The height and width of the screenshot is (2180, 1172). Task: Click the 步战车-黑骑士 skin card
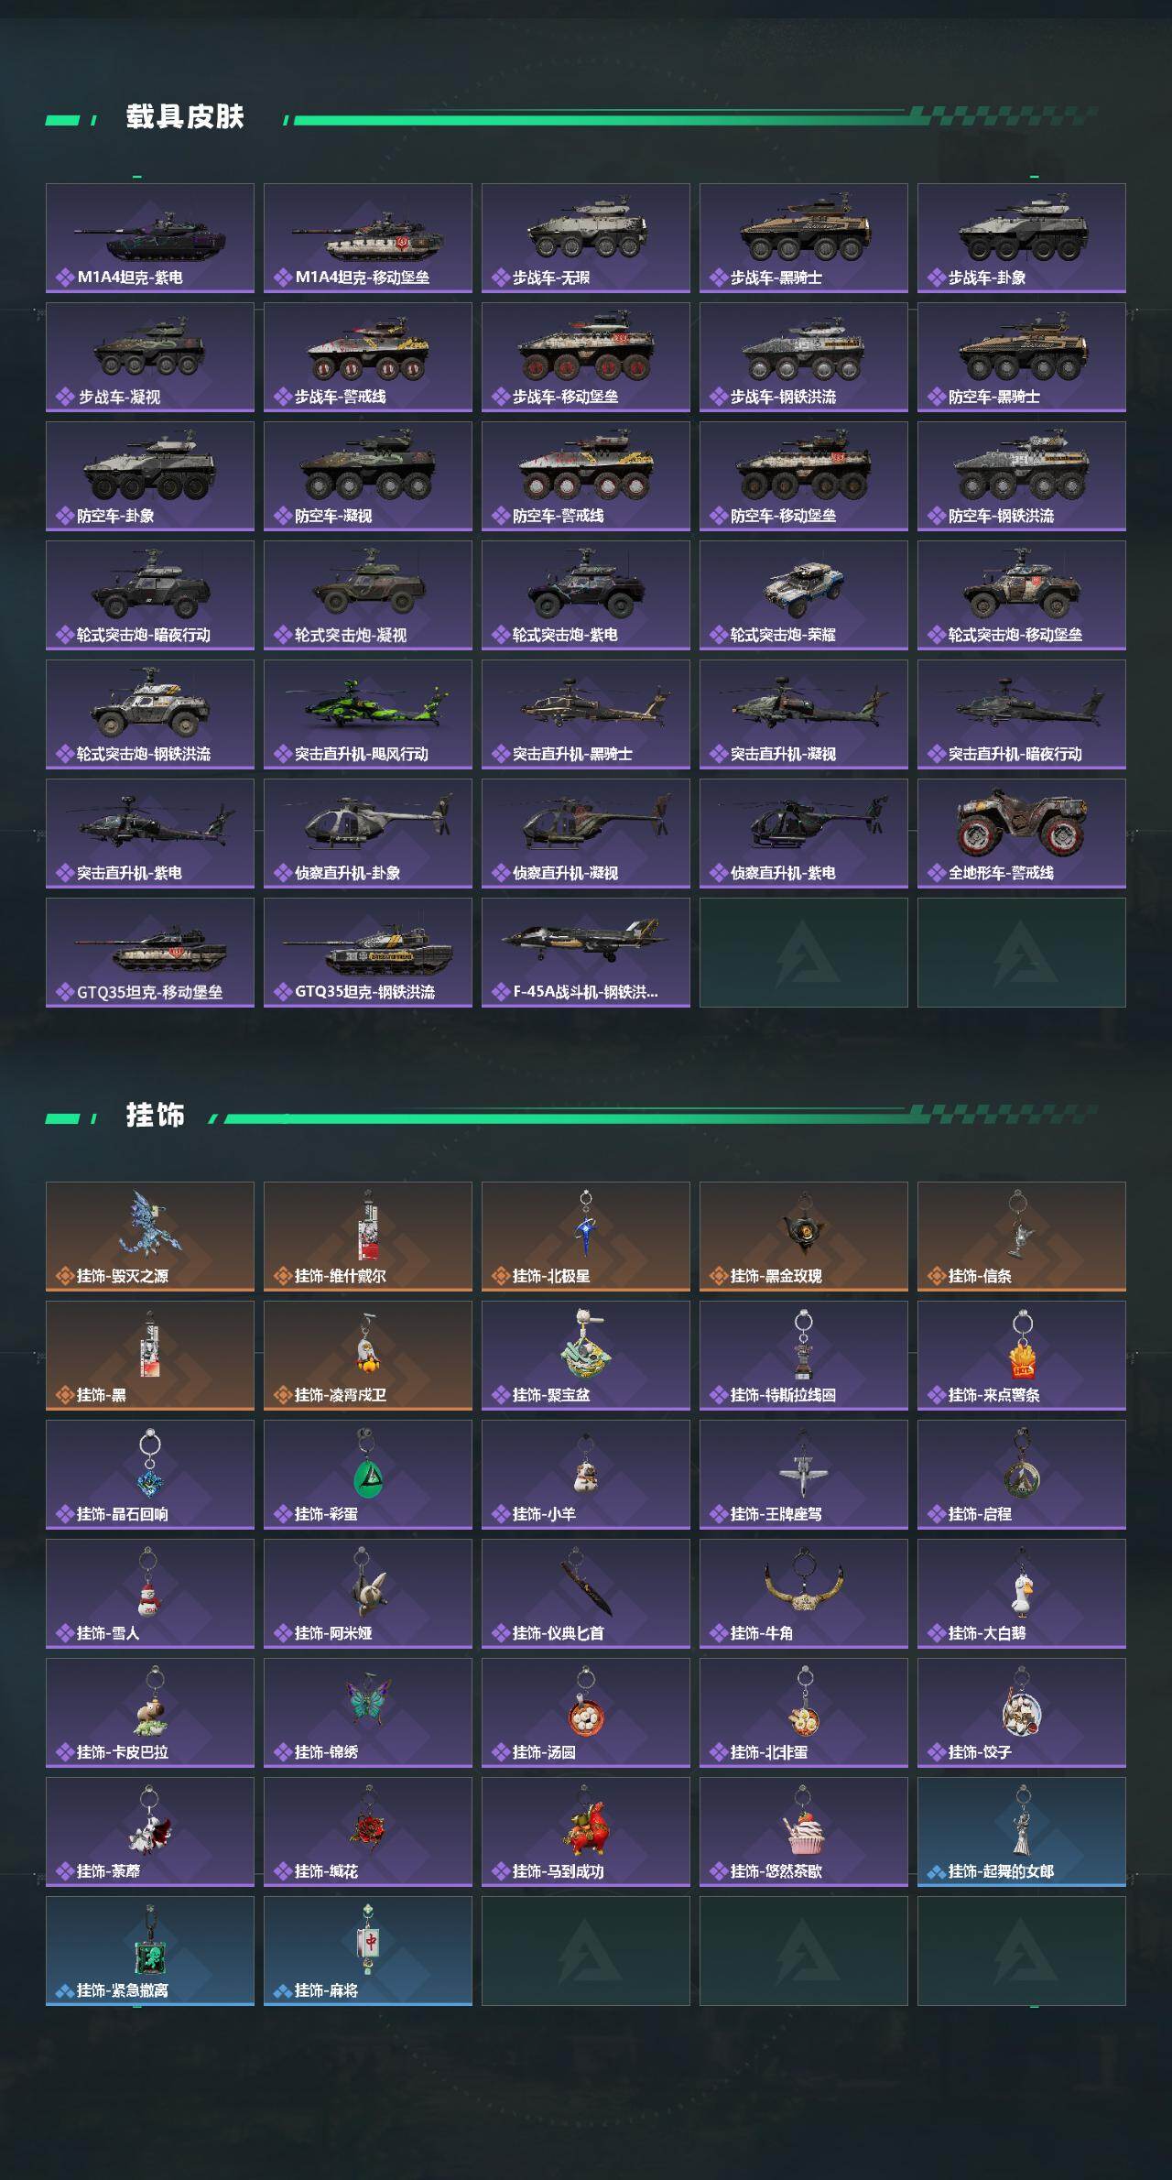coord(804,238)
